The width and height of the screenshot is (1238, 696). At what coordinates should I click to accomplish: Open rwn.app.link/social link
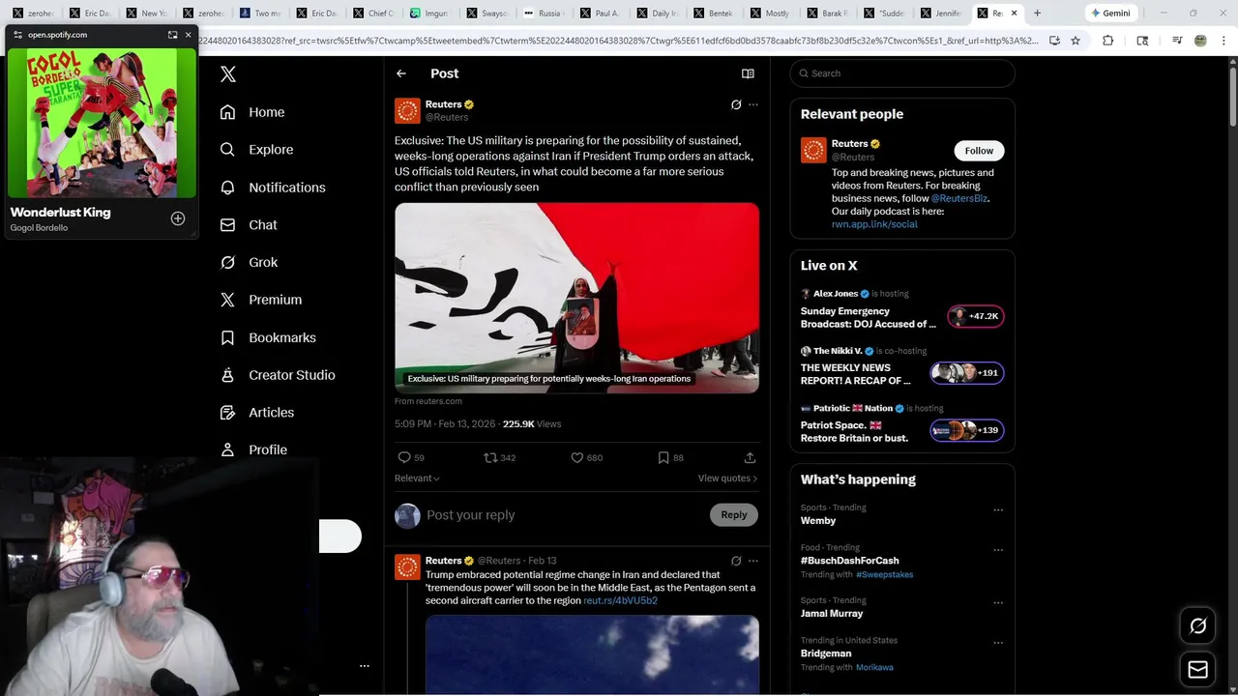click(x=874, y=224)
